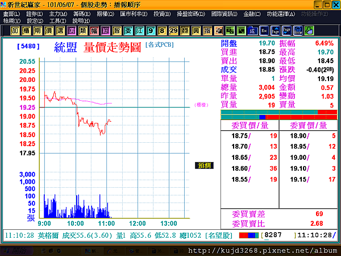Open the 工具(T) menu
341x256 pixels.
point(57,21)
